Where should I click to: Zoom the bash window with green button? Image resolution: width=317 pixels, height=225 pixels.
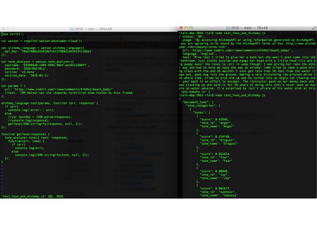coord(191,28)
